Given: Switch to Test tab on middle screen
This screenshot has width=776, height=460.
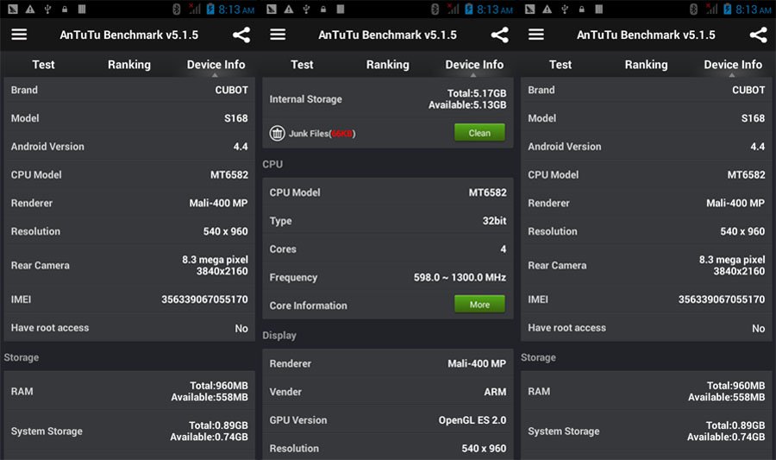Looking at the screenshot, I should pos(302,65).
